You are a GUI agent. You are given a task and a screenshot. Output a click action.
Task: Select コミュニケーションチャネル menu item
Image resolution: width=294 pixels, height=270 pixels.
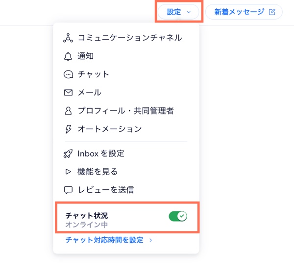pos(130,38)
